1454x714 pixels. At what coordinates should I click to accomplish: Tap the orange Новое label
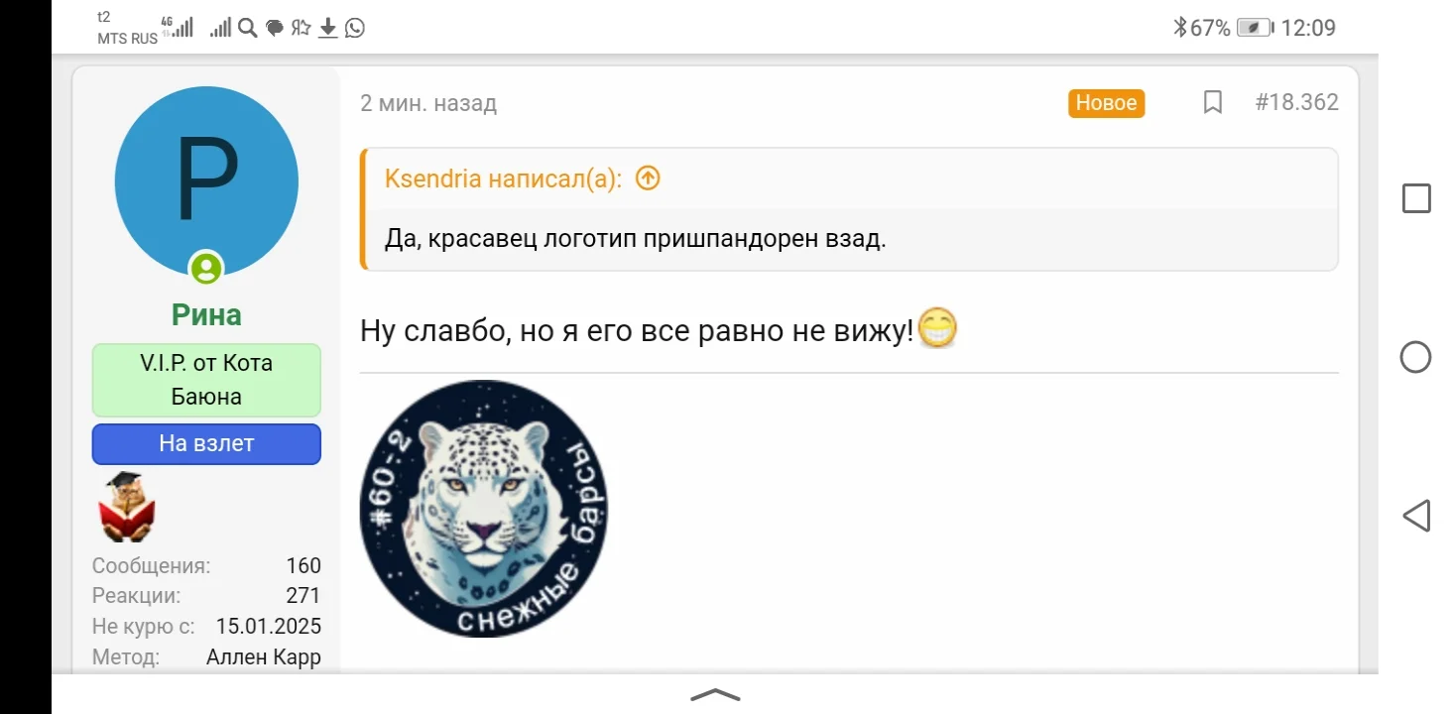[x=1107, y=103]
